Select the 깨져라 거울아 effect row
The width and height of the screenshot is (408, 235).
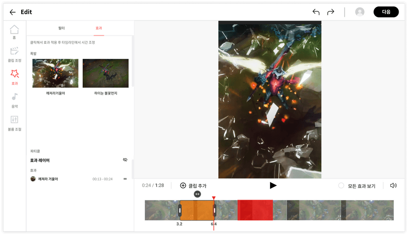[79, 179]
